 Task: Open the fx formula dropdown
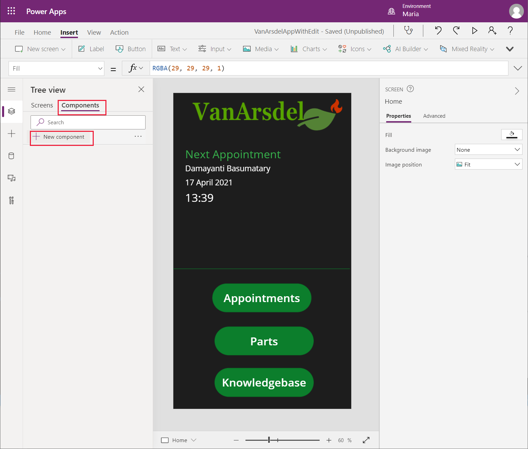click(136, 68)
